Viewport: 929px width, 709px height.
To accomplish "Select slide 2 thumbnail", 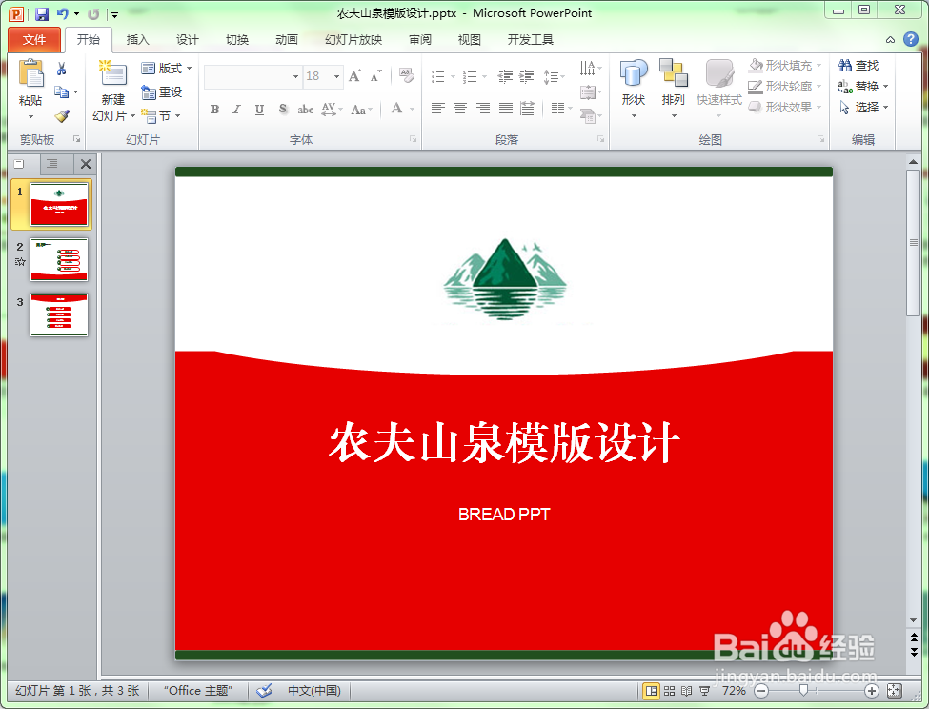I will tap(59, 259).
